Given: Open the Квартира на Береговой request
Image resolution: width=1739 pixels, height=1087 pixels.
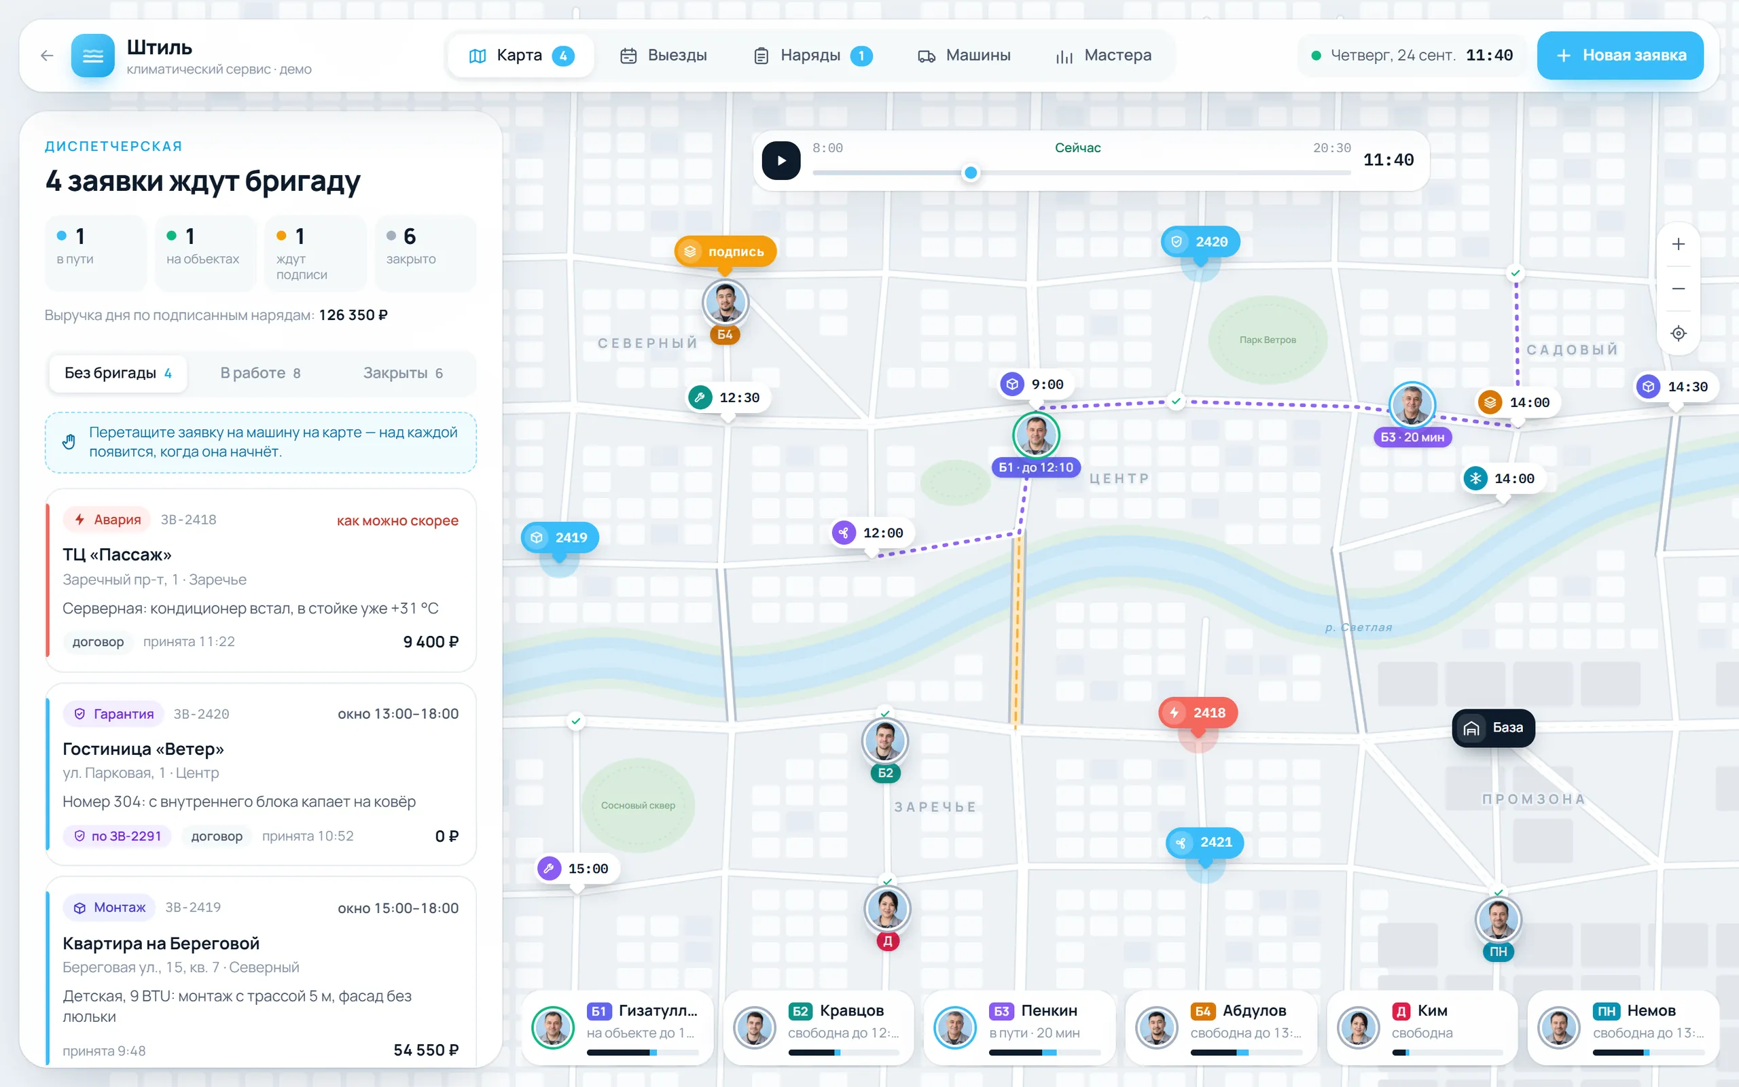Looking at the screenshot, I should [x=261, y=972].
